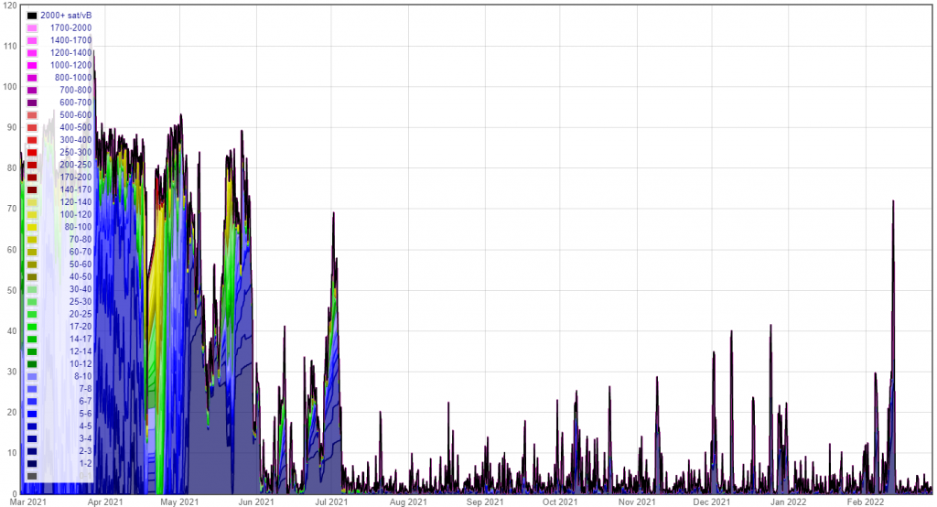937x507 pixels.
Task: Click the 30-40 legend color swatch
Action: pos(32,289)
